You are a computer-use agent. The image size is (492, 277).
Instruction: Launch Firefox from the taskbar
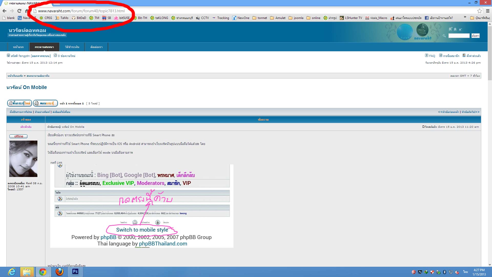point(59,272)
